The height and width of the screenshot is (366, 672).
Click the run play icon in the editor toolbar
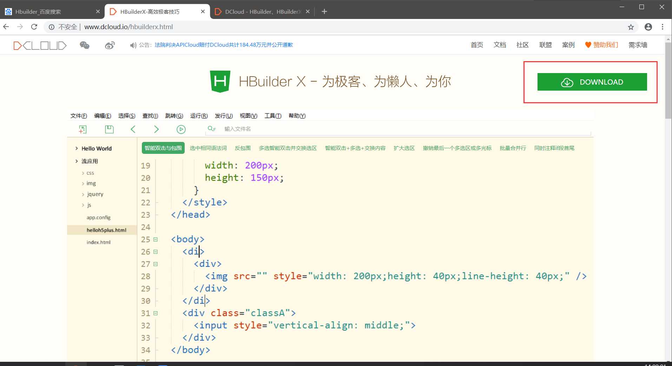[x=181, y=129]
